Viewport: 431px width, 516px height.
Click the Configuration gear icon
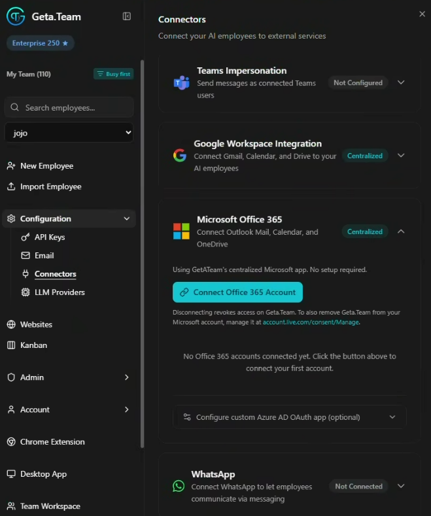(11, 218)
